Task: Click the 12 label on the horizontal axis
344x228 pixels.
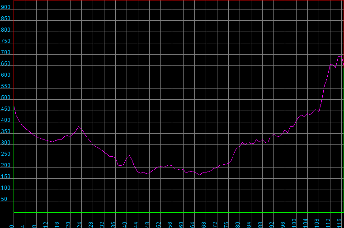Action: [x=46, y=225]
